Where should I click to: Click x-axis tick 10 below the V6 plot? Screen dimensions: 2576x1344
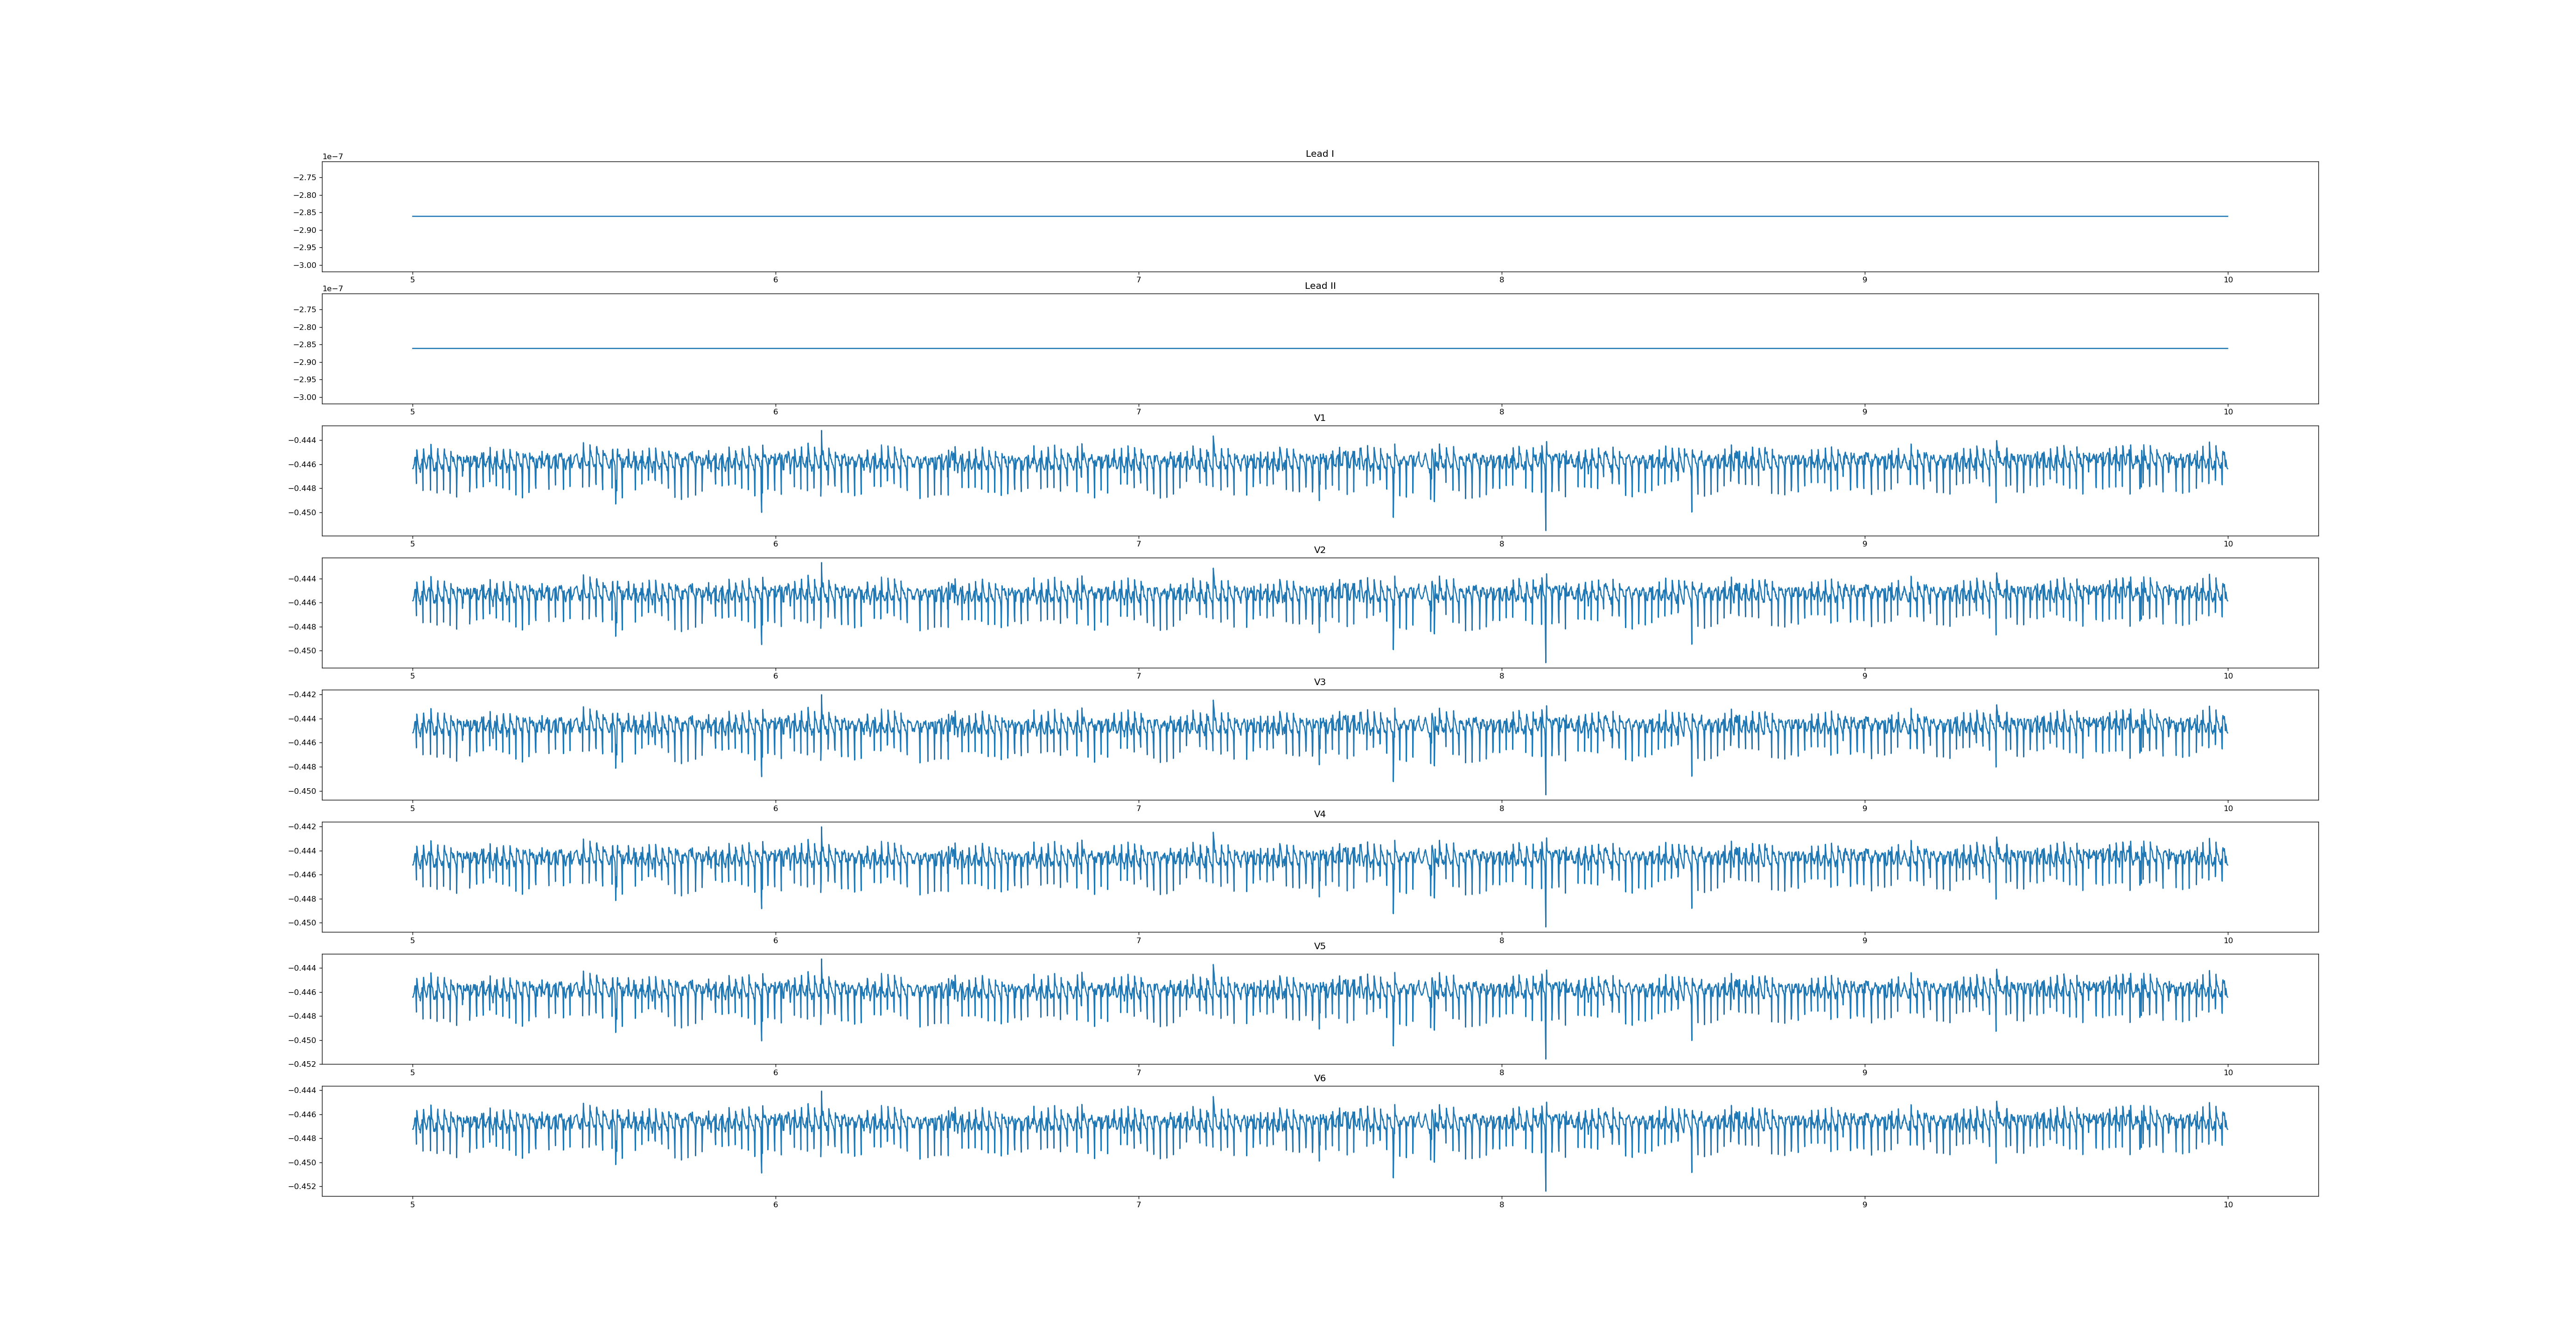pyautogui.click(x=2227, y=1205)
